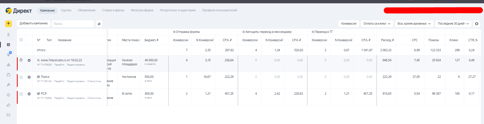
Task: Open gear menu for www.7skystudio.ru campaign
Action: [29, 60]
